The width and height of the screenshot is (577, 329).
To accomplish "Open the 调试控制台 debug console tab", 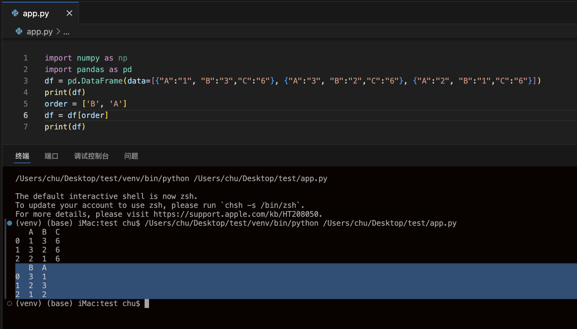I will [x=91, y=156].
